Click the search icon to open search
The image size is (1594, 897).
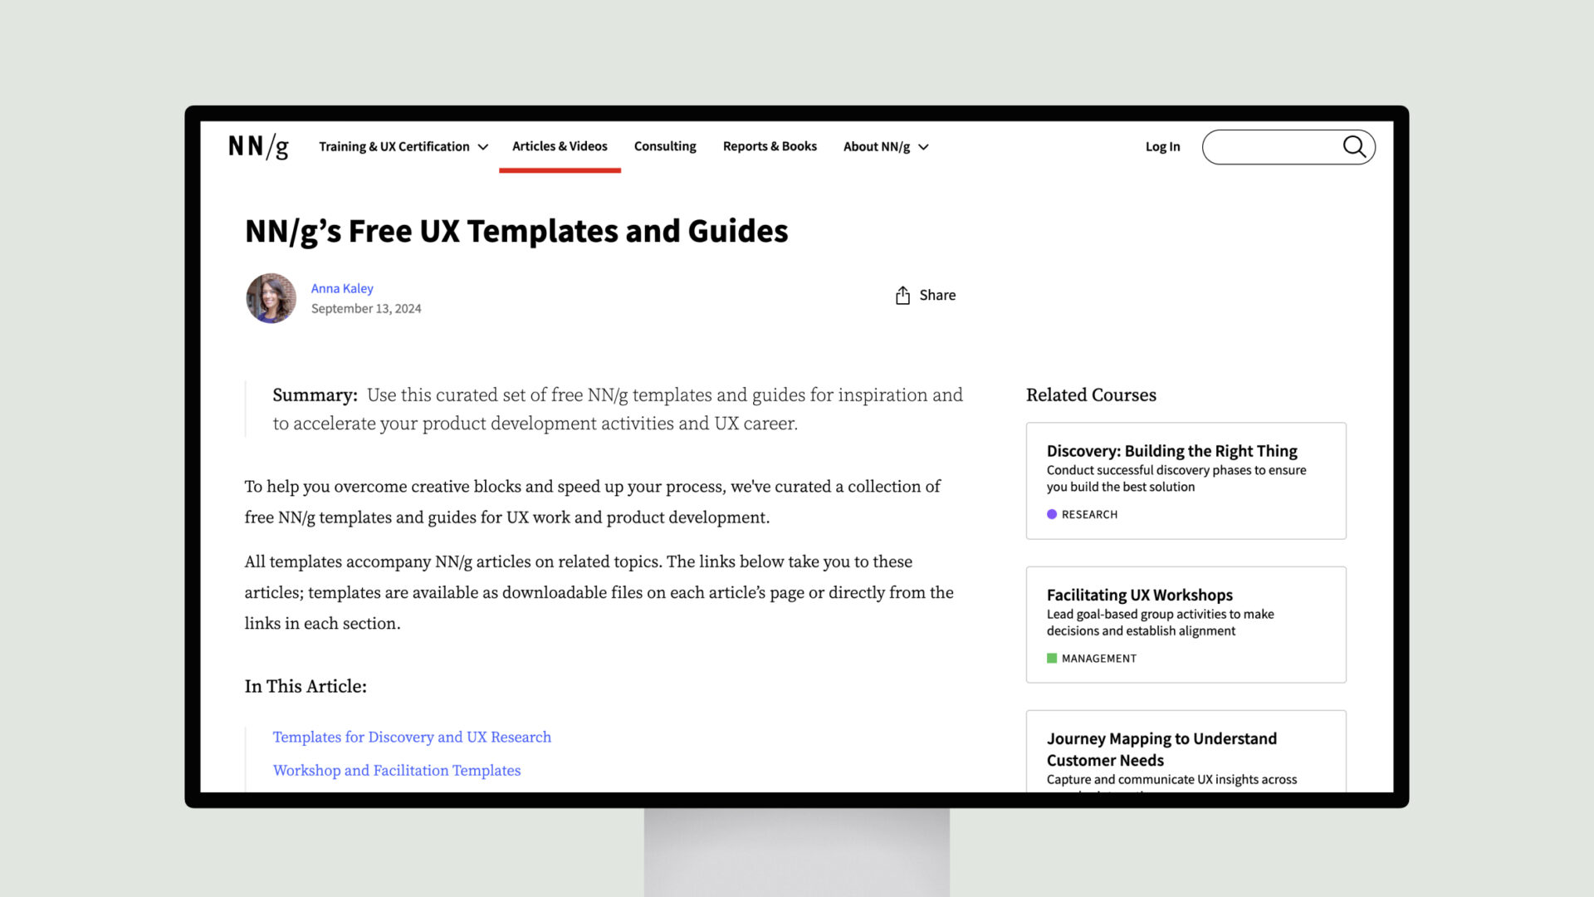1356,147
